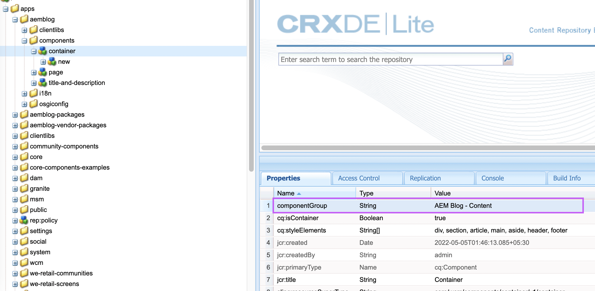Sort properties by Name column header
Viewport: 595px width, 291px height.
(315, 193)
